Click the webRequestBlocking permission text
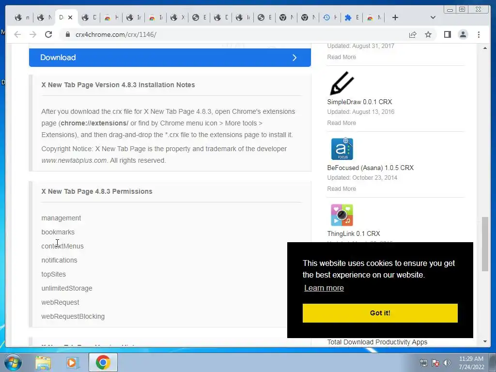The height and width of the screenshot is (372, 496). [73, 316]
